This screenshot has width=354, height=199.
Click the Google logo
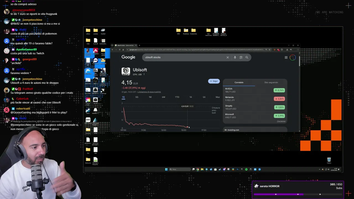coord(128,57)
